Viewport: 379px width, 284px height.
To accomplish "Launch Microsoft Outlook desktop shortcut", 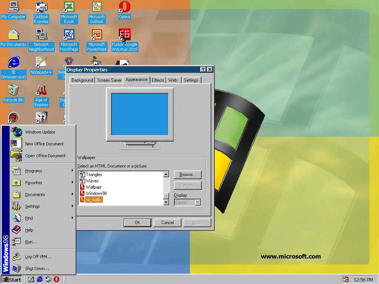I will pos(97,13).
